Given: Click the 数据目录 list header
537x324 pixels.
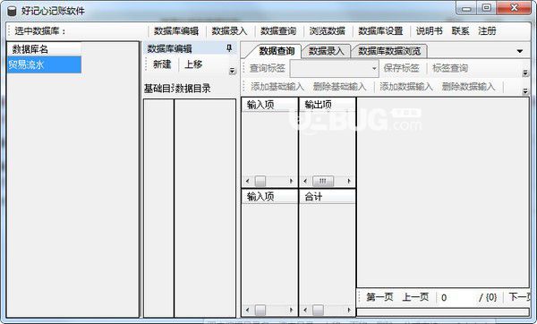Looking at the screenshot, I should click(193, 89).
